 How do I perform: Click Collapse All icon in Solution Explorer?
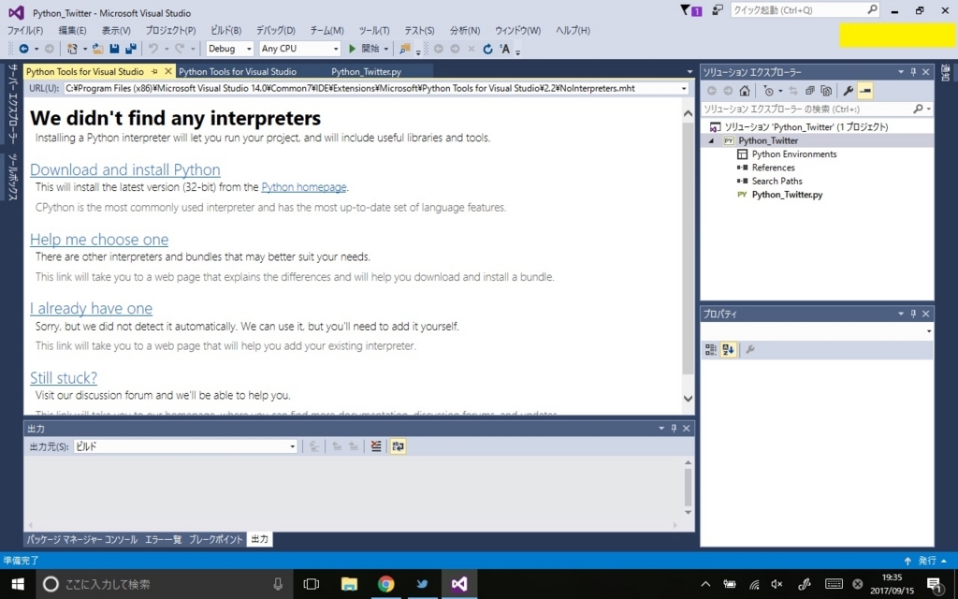pos(809,91)
